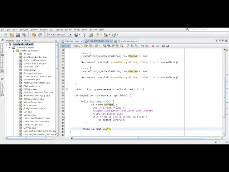Open dropdown arrow next to Profile icon
229x172 pixels.
tap(118, 35)
